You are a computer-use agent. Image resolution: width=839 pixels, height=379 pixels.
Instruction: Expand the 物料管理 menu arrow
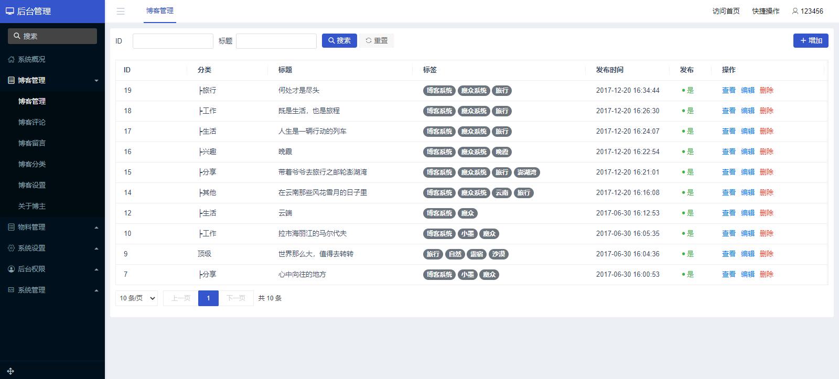96,227
